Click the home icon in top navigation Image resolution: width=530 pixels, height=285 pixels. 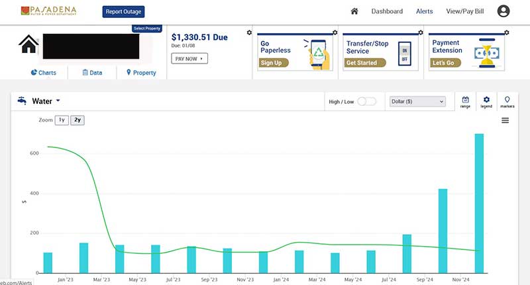click(354, 11)
